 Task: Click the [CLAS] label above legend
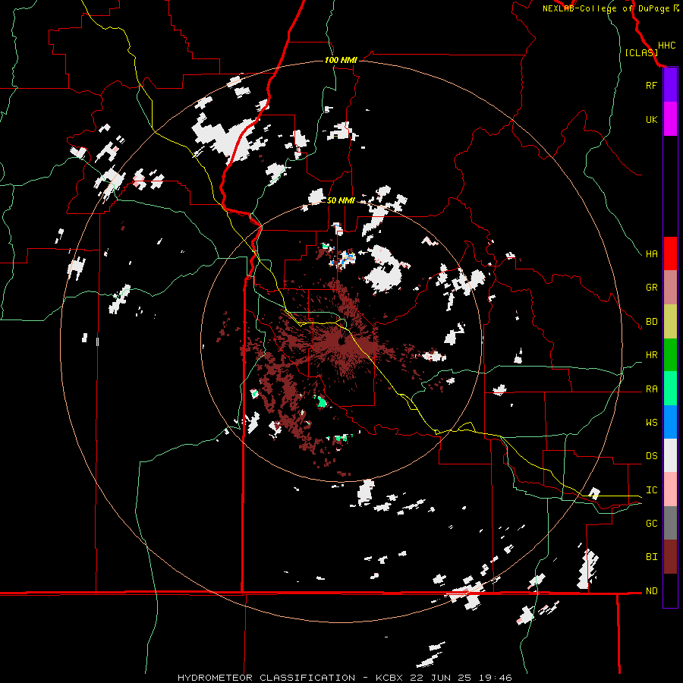point(641,52)
